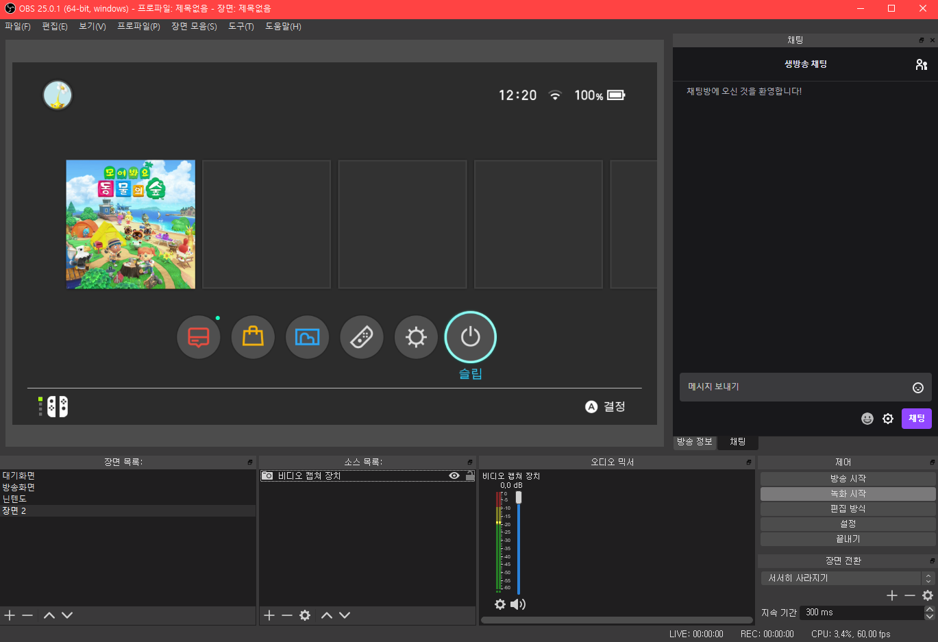This screenshot has height=642, width=938.
Task: Add a new scene with plus
Action: pos(10,615)
